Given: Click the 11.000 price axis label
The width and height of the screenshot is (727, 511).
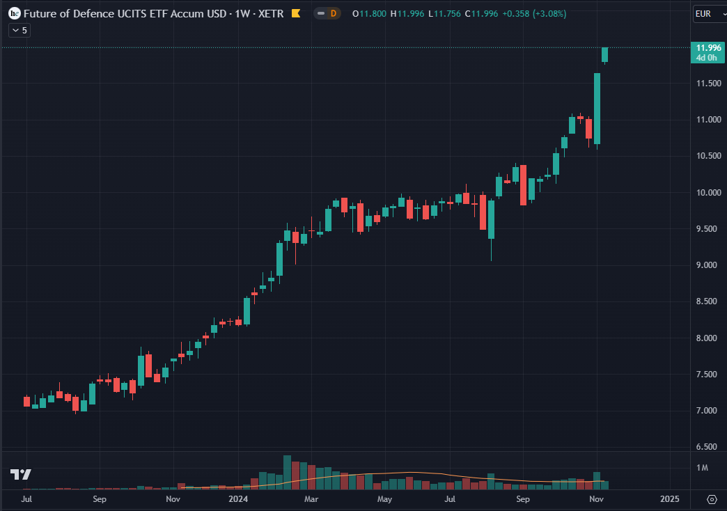Looking at the screenshot, I should click(708, 120).
